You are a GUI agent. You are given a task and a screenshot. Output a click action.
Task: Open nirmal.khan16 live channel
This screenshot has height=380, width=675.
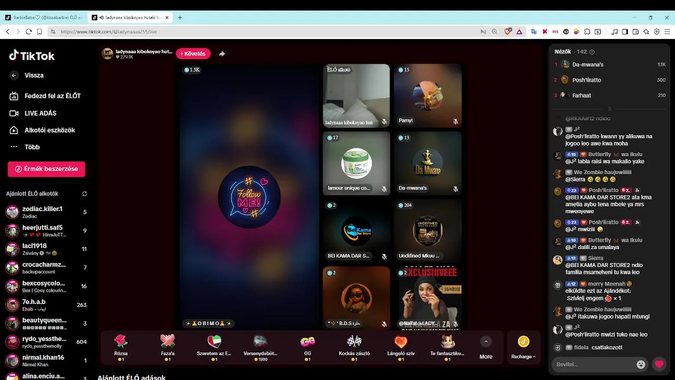coord(46,361)
